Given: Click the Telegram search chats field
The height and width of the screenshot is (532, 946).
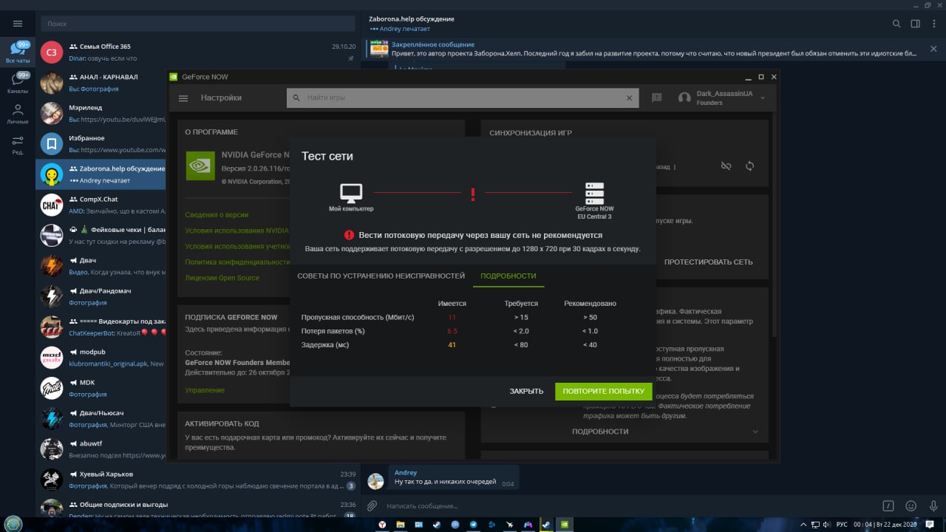Looking at the screenshot, I should (200, 24).
